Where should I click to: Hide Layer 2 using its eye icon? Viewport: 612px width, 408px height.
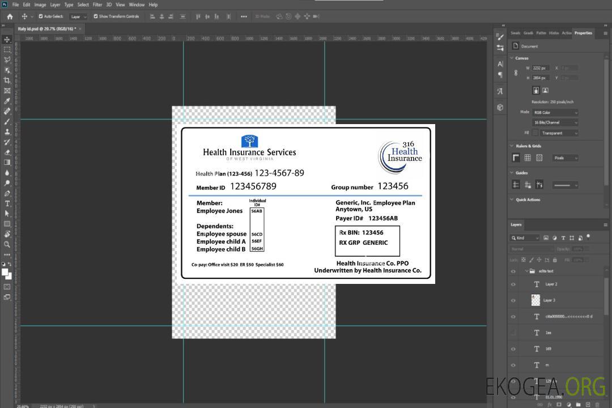pyautogui.click(x=513, y=284)
